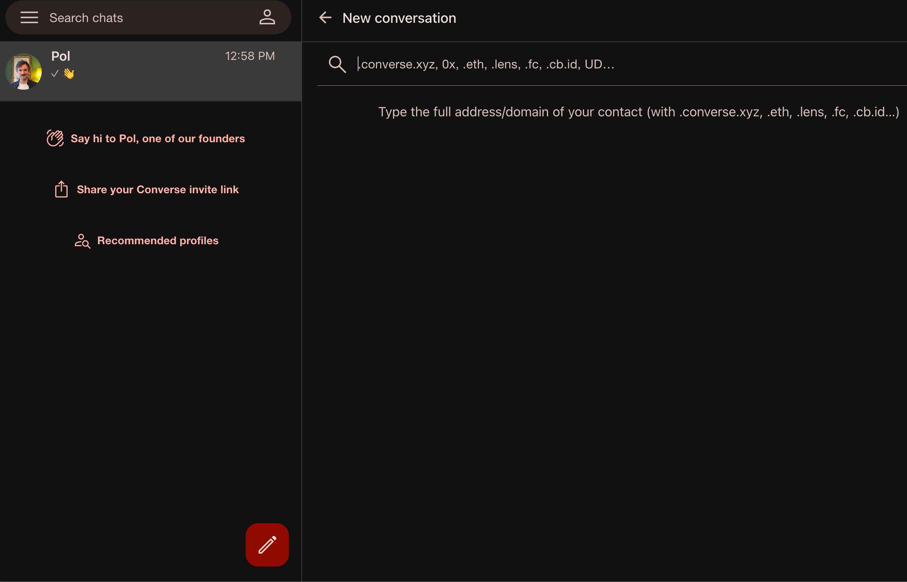Click the red compose pencil button
Image resolution: width=907 pixels, height=582 pixels.
click(x=267, y=545)
